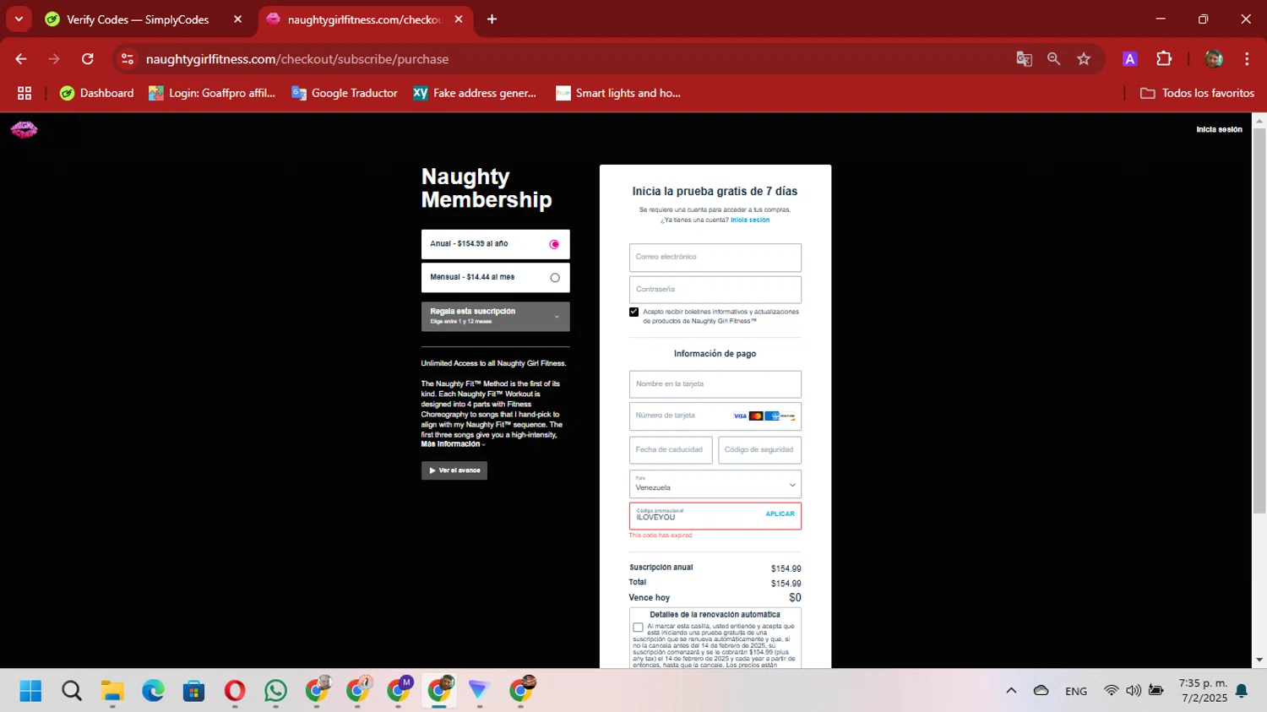Click the inicia sesión link under account notice
The image size is (1267, 712).
click(750, 220)
